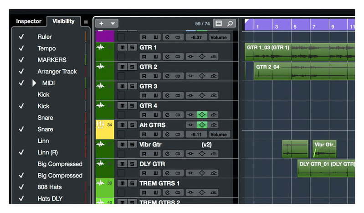This screenshot has height=213, width=364.
Task: Solo the GTR 2 track
Action: (x=132, y=67)
